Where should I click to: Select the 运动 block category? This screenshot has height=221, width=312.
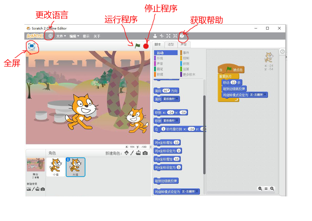[166, 53]
